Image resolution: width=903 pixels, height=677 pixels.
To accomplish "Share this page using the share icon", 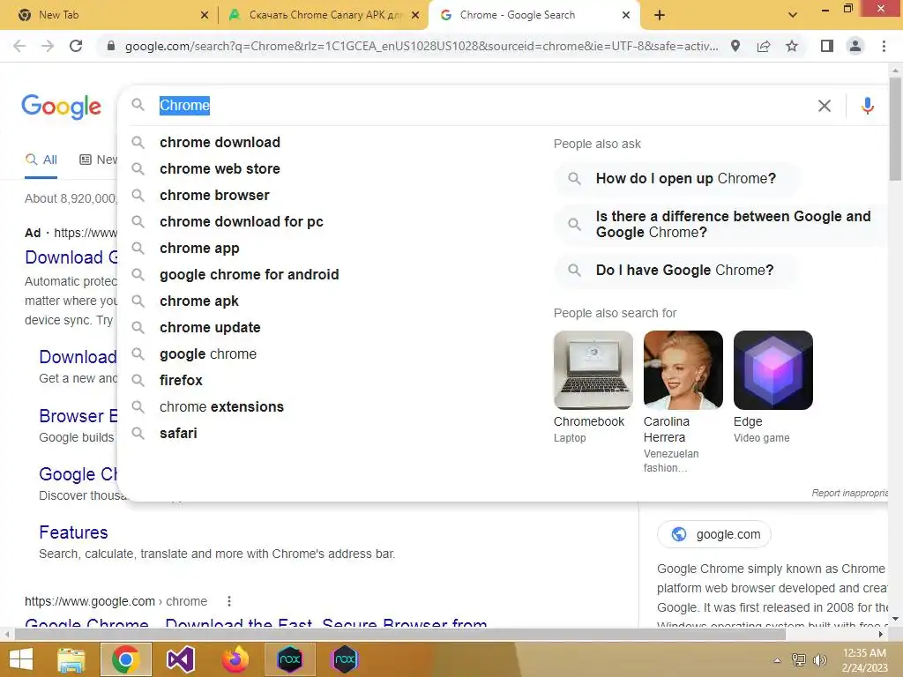I will pyautogui.click(x=764, y=46).
